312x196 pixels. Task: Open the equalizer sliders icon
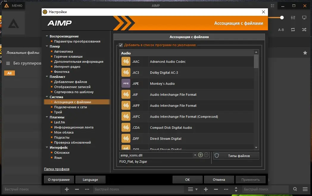coord(293,18)
